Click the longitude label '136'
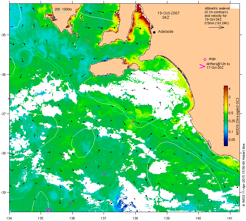 72,218
